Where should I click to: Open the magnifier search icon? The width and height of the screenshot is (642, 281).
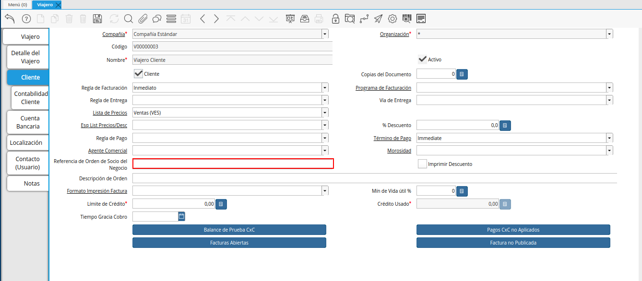128,19
